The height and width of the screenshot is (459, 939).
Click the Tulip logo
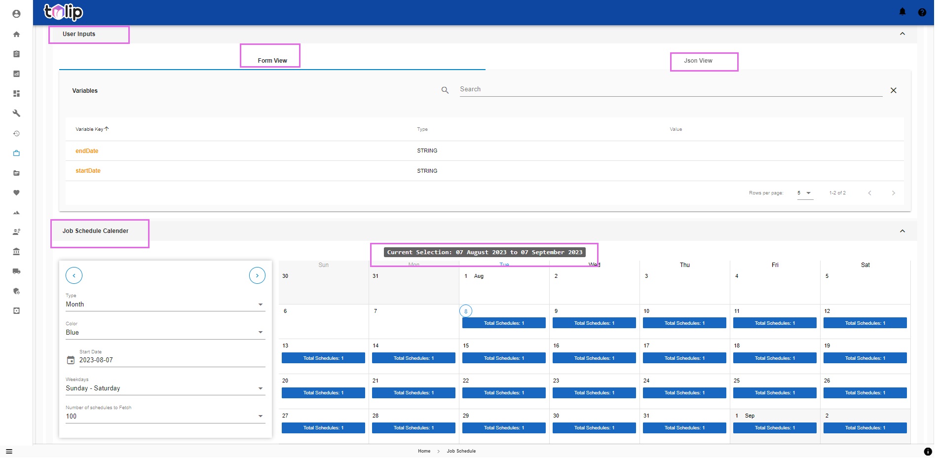[x=63, y=12]
